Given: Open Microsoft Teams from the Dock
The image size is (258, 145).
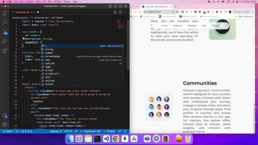Looking at the screenshot, I should coord(147,139).
